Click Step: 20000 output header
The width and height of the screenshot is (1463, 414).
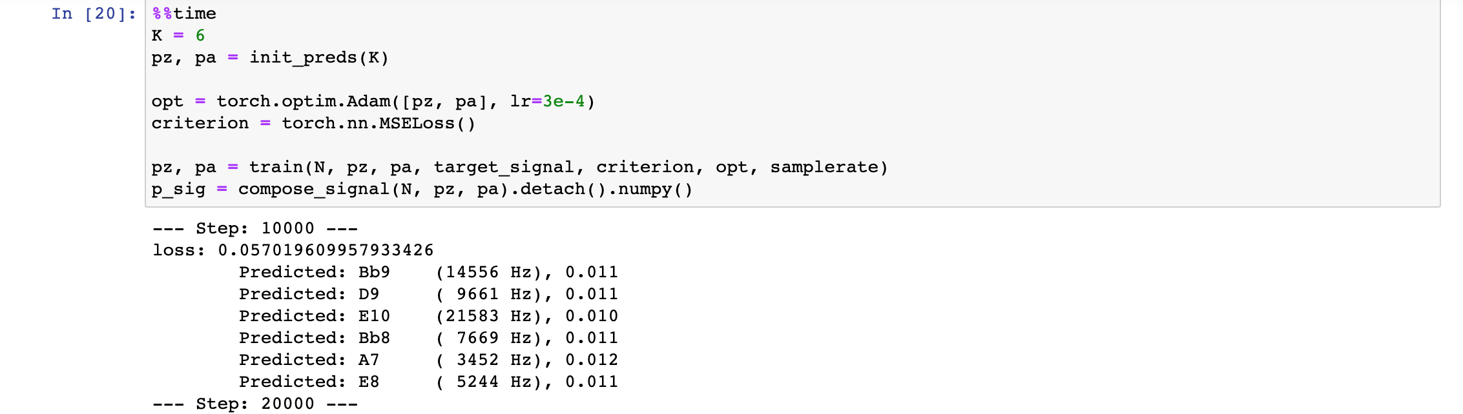(255, 404)
